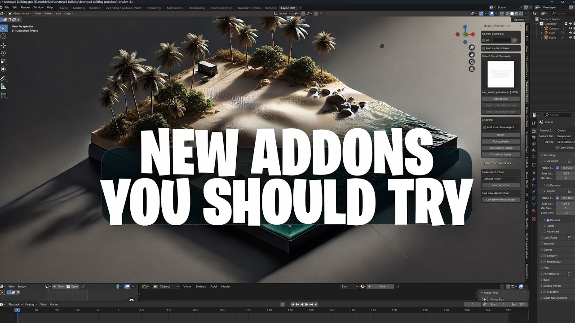Switch perspective/orthographic grid icon
The height and width of the screenshot is (323, 575).
472,69
